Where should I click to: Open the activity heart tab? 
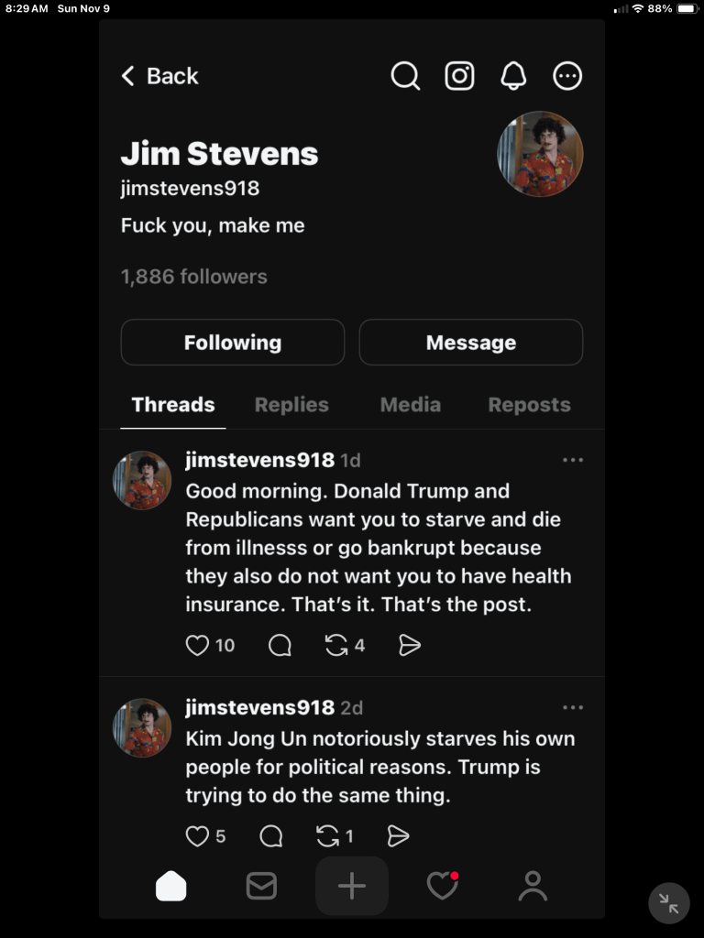pos(443,886)
